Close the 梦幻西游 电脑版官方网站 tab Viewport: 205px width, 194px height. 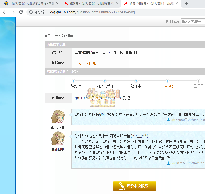point(57,4)
